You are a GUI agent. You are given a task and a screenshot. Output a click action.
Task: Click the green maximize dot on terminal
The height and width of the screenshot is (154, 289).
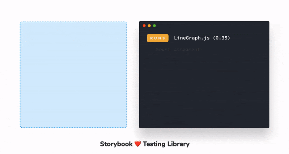[x=154, y=26]
